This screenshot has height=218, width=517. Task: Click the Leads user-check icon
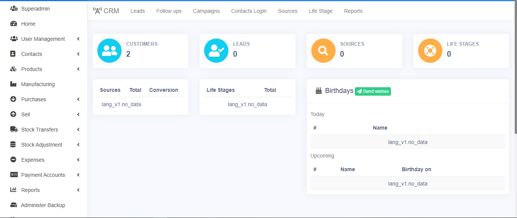pos(216,51)
